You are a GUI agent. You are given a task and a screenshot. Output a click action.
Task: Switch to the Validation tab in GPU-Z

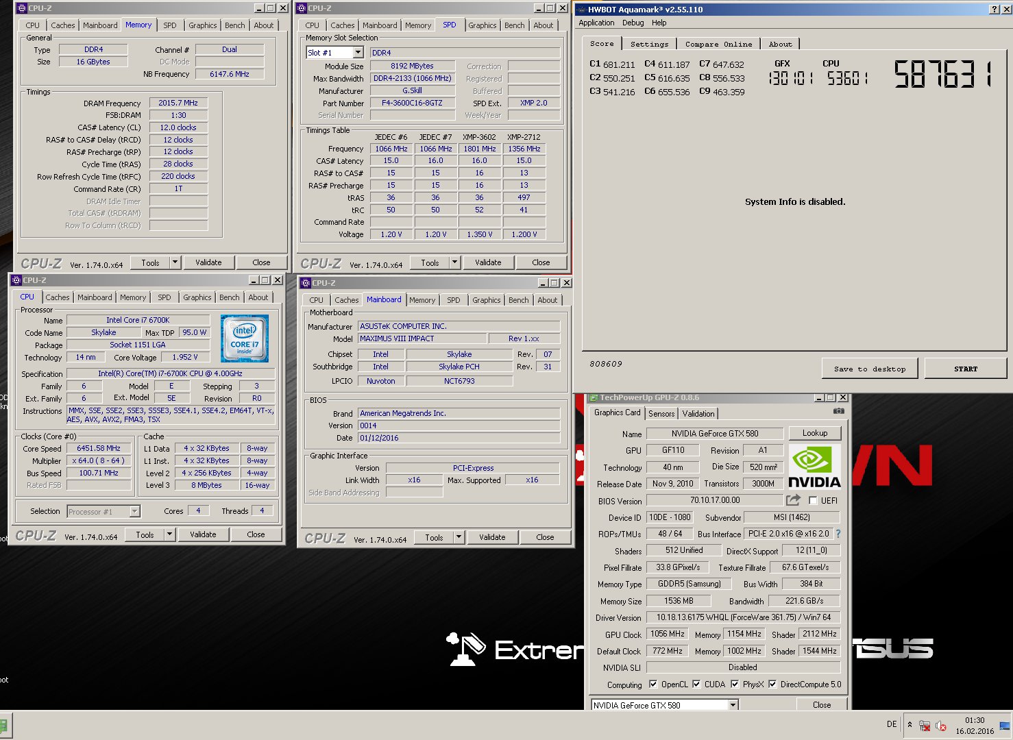coord(698,414)
